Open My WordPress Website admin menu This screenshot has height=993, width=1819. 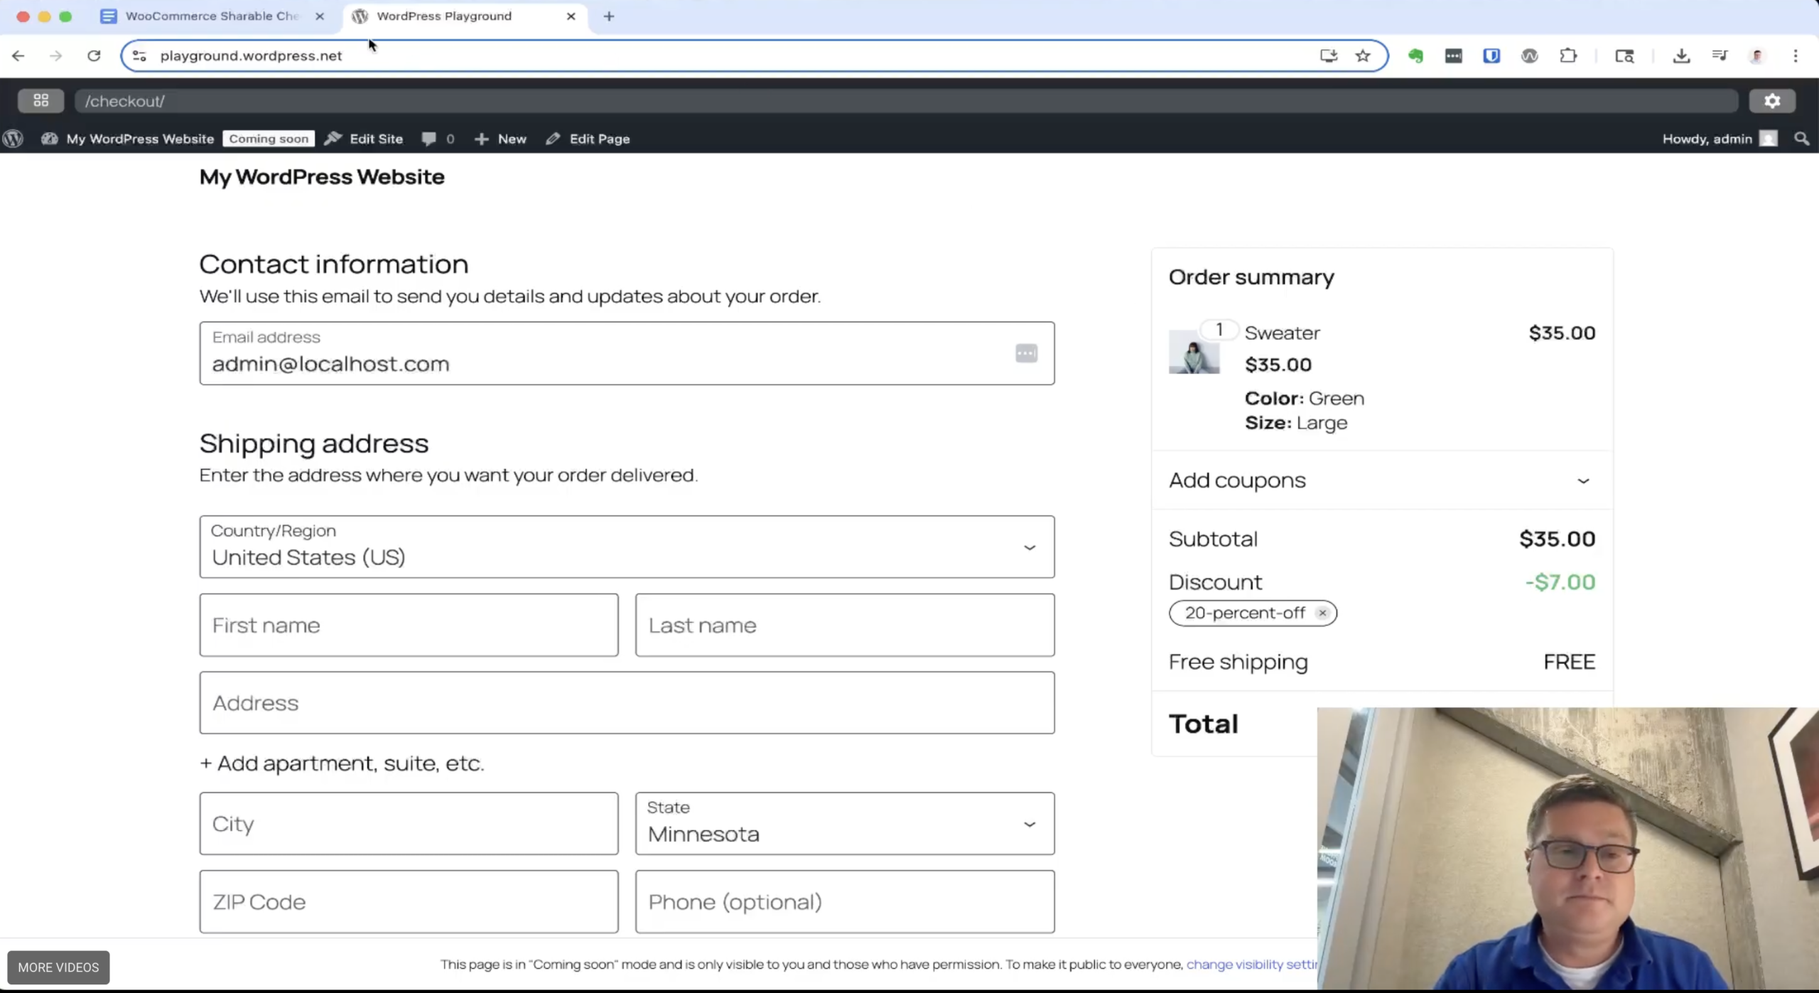click(128, 139)
